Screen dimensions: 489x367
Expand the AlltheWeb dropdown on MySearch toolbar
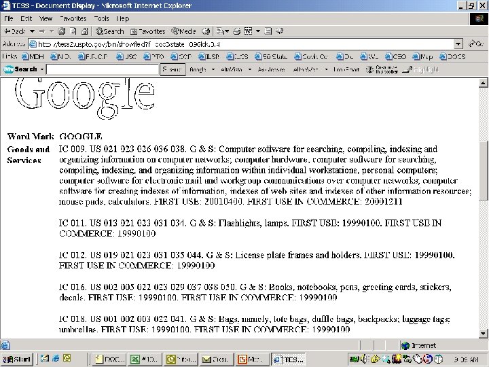(x=326, y=69)
